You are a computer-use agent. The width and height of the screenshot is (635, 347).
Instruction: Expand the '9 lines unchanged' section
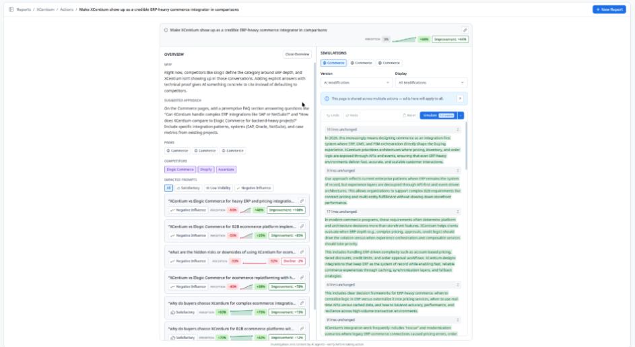click(x=393, y=320)
